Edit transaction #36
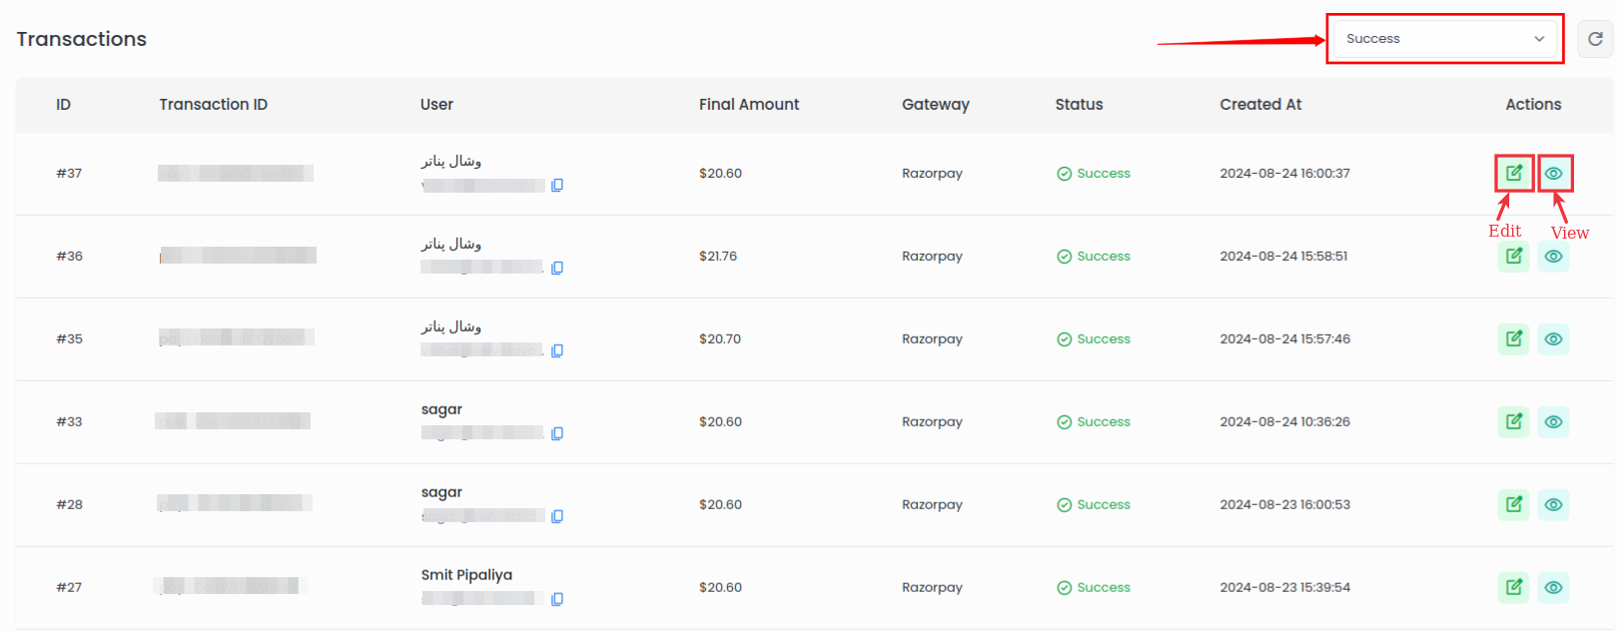 pyautogui.click(x=1514, y=257)
